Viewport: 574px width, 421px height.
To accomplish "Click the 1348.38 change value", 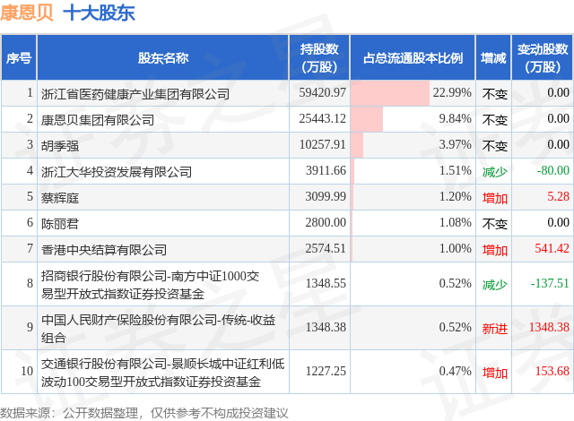I will tap(549, 327).
